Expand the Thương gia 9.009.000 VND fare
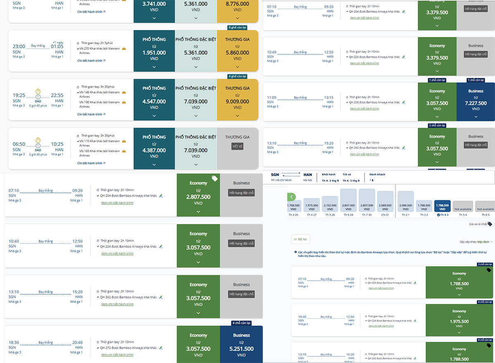Screen dimensions: 495x363 pos(237,115)
